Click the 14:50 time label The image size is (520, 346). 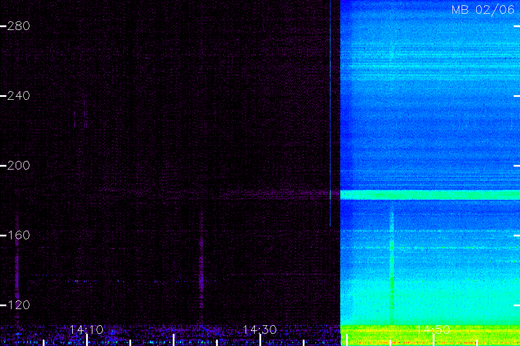433,330
